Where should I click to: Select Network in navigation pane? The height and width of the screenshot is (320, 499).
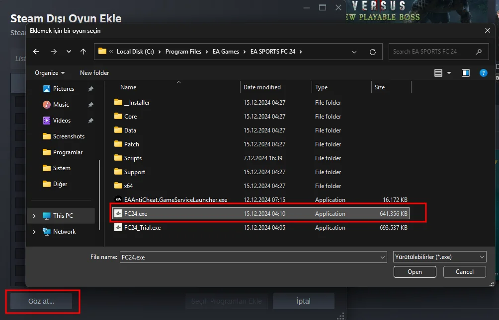tap(64, 232)
